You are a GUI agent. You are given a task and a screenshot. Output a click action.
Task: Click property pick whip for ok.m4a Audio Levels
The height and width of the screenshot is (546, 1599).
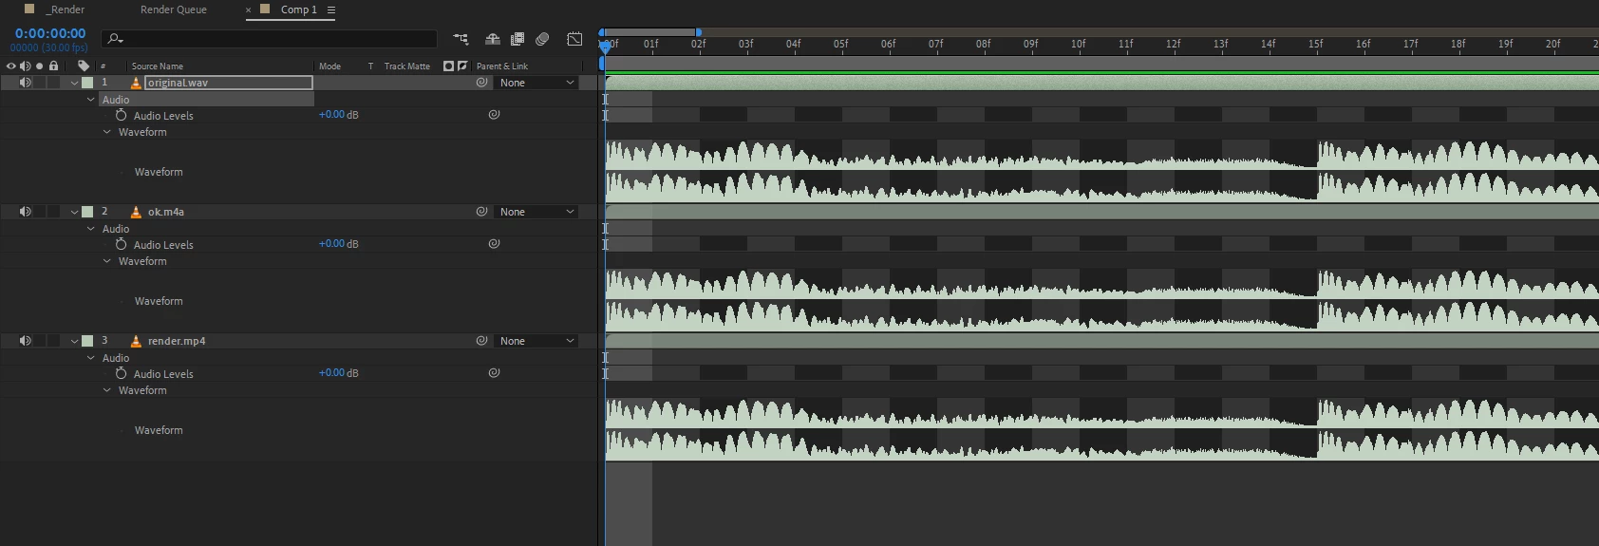click(494, 244)
